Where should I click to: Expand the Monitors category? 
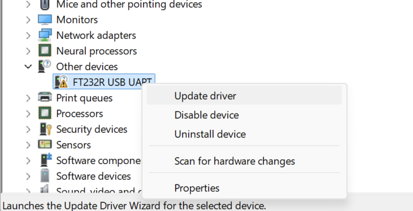pos(28,20)
